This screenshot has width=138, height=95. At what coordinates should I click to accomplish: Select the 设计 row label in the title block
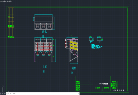[x=78, y=84]
